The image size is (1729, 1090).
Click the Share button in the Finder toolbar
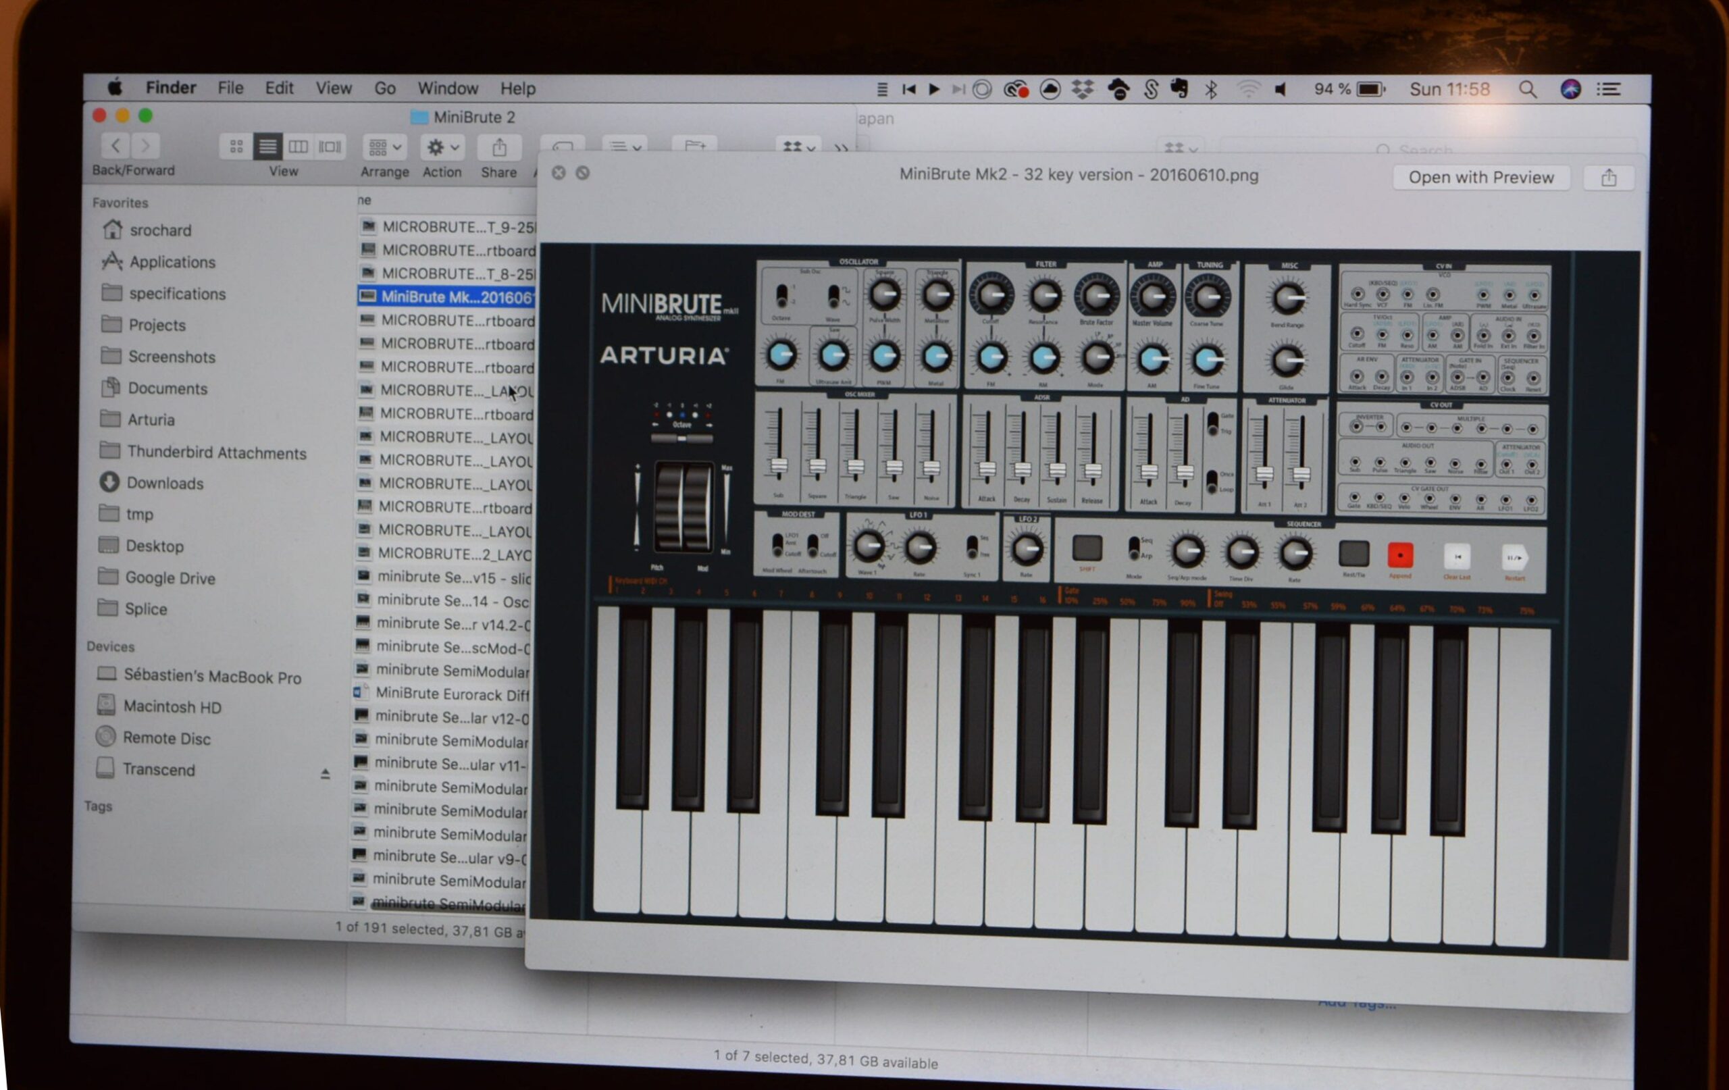point(499,147)
